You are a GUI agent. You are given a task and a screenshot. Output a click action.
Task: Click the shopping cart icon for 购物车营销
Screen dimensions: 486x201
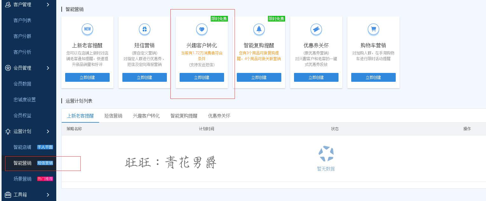click(373, 29)
